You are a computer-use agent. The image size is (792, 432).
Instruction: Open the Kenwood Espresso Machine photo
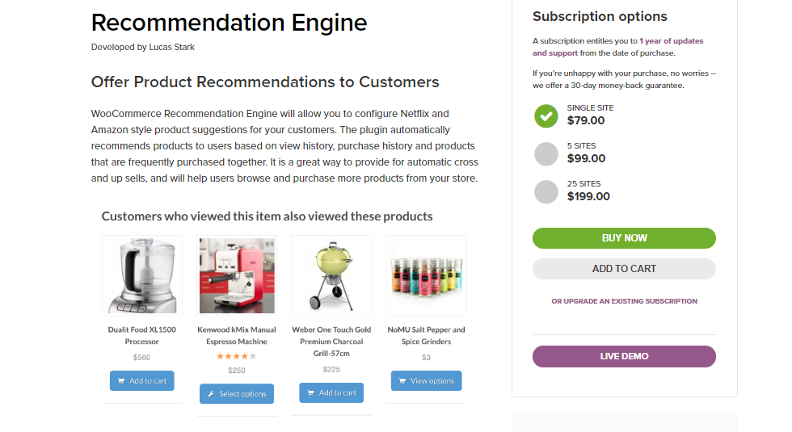pos(237,275)
